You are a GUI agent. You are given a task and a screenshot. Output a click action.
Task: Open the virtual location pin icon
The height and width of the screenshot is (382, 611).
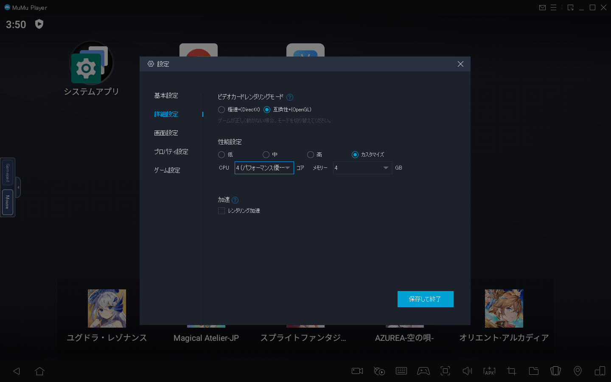coord(577,371)
